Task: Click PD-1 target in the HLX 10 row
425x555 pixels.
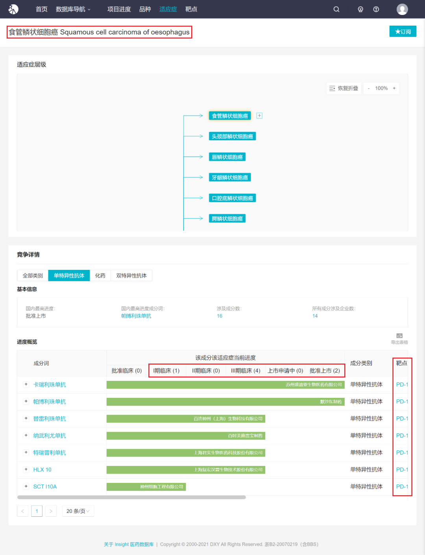Action: (x=402, y=470)
